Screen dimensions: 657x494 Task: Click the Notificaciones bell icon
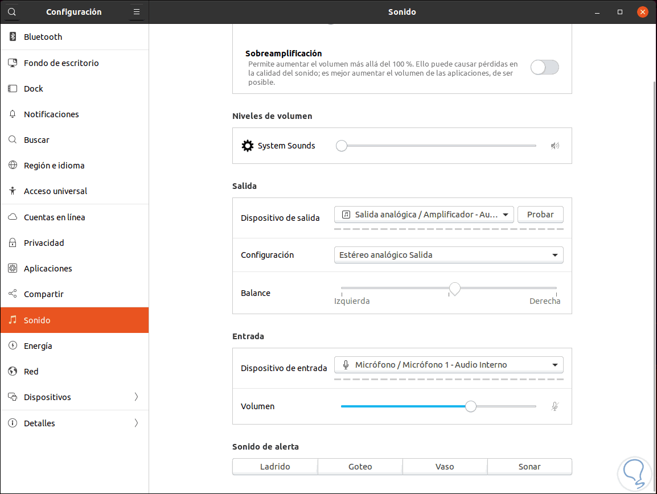click(13, 114)
